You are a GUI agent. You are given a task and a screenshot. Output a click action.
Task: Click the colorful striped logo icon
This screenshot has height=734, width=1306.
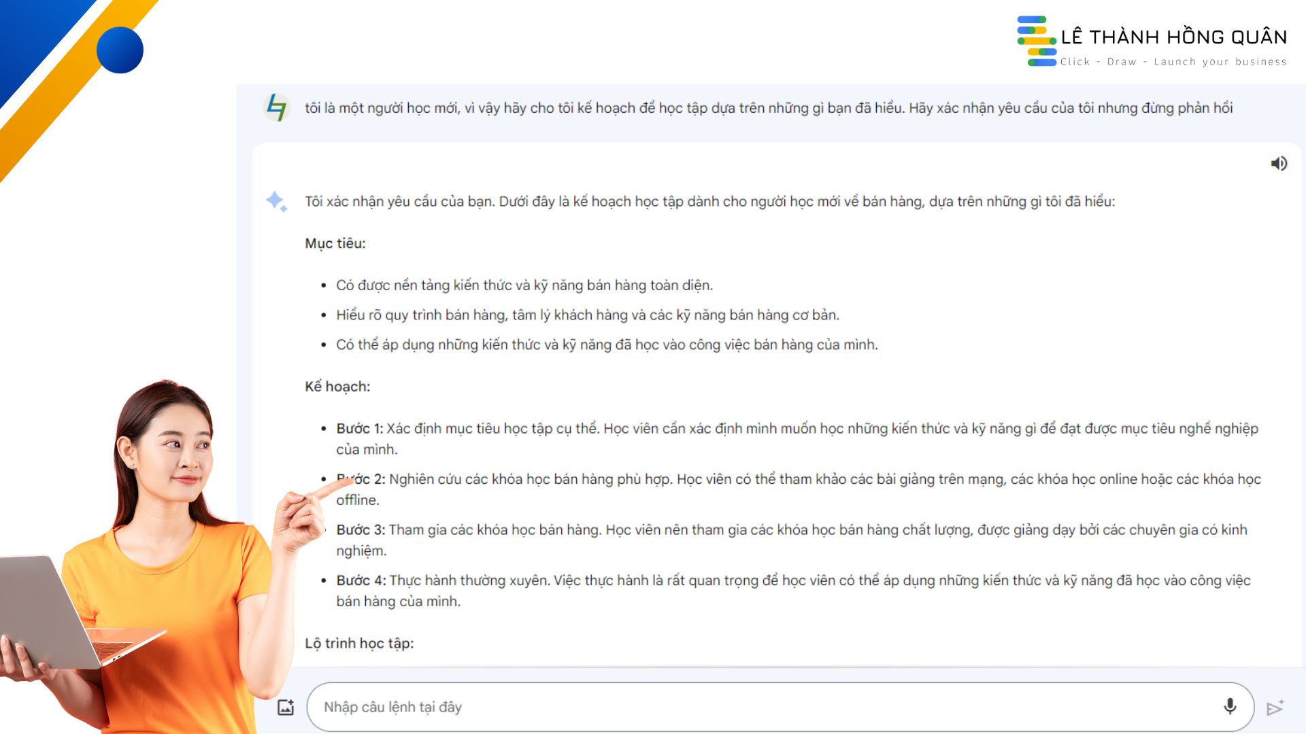1036,42
